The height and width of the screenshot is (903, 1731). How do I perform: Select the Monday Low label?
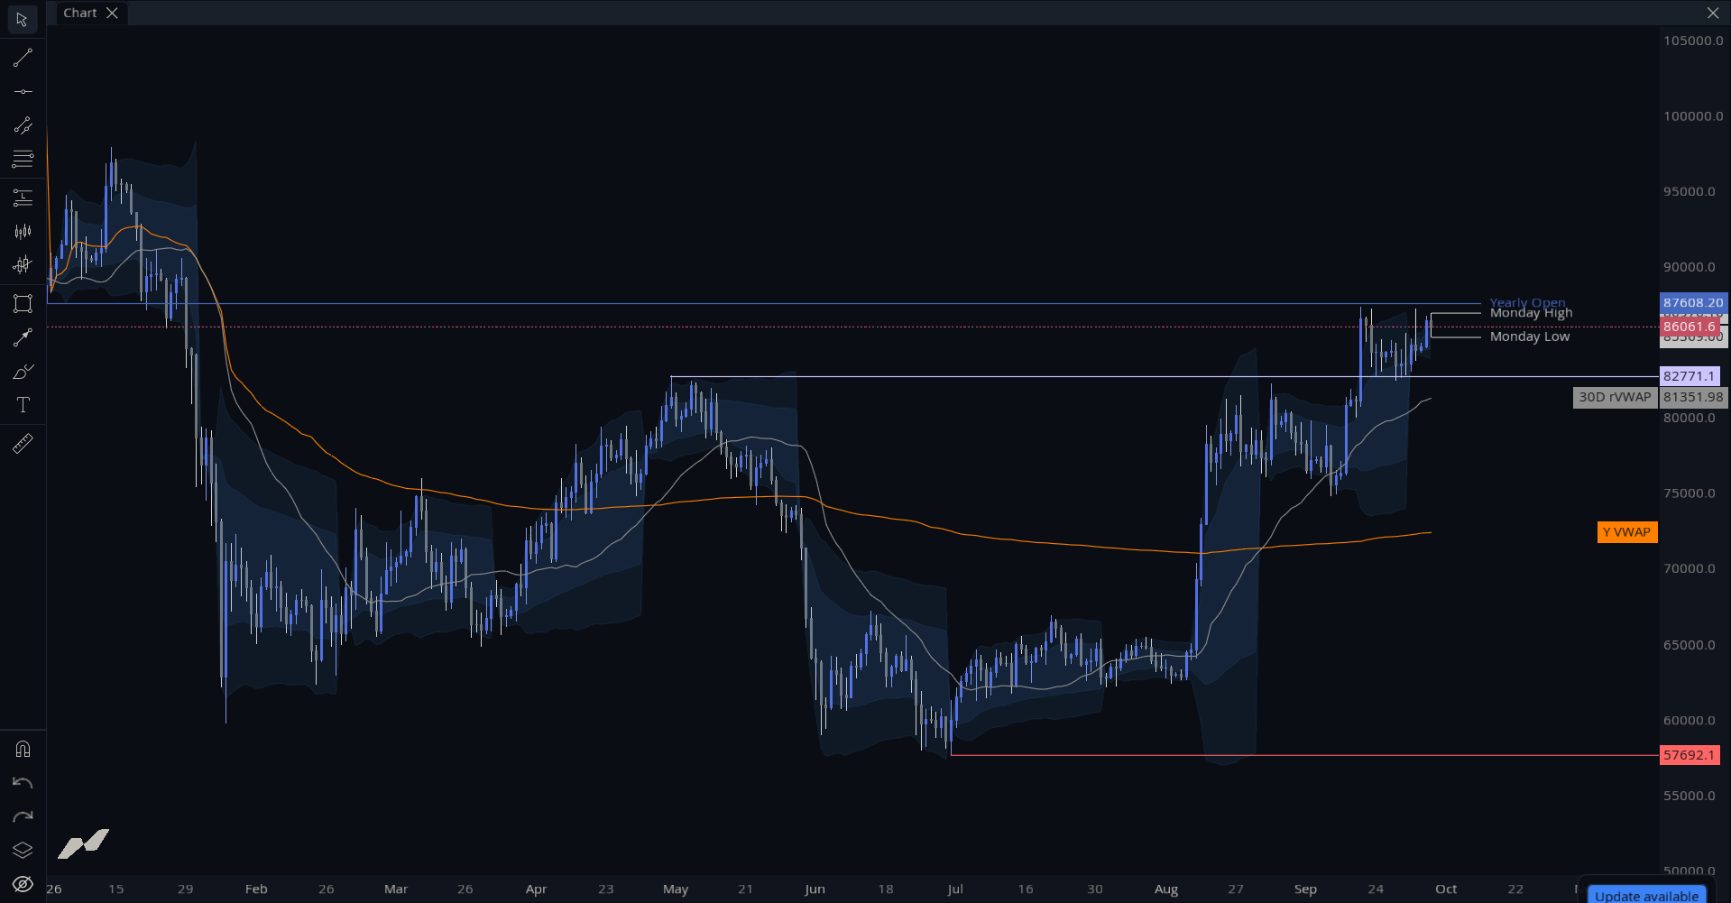point(1530,336)
